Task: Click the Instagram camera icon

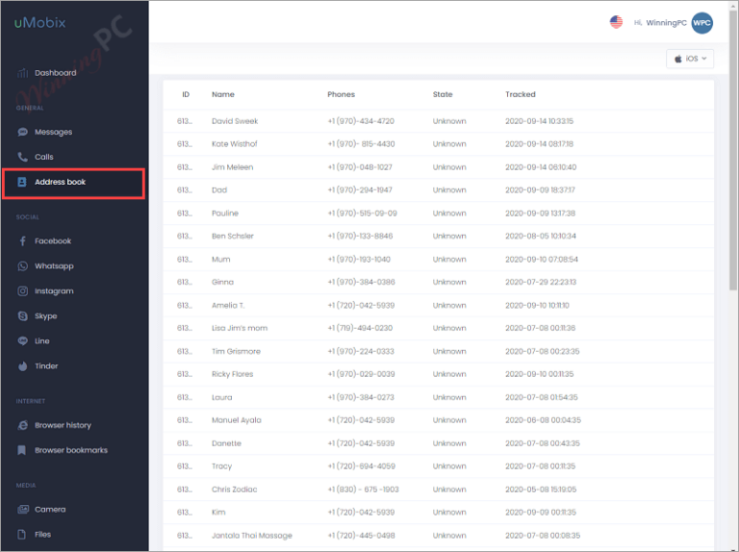Action: [23, 291]
